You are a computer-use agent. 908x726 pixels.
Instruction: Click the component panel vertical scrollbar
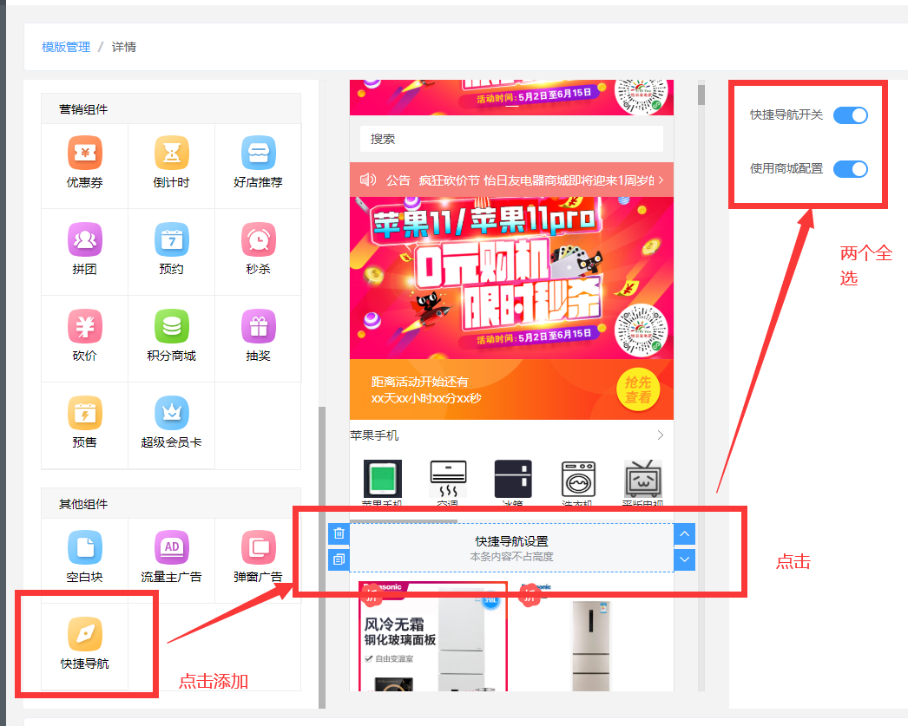pyautogui.click(x=322, y=557)
